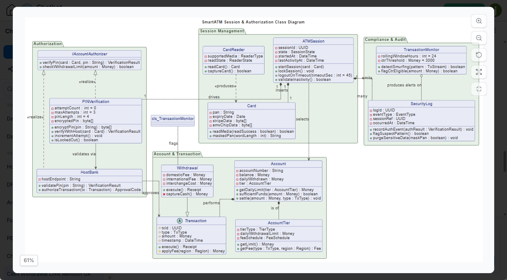Zoom in on the class diagram

(479, 21)
